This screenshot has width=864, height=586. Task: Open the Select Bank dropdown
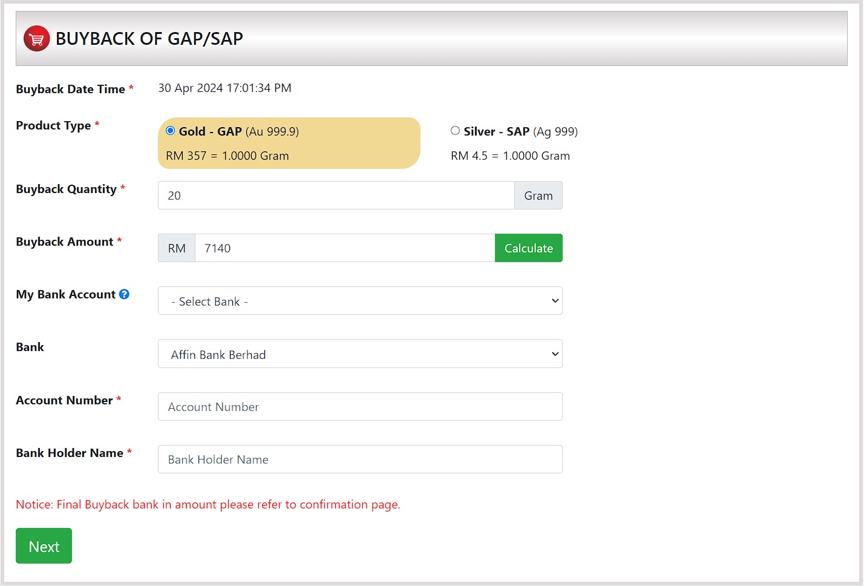[x=360, y=301]
